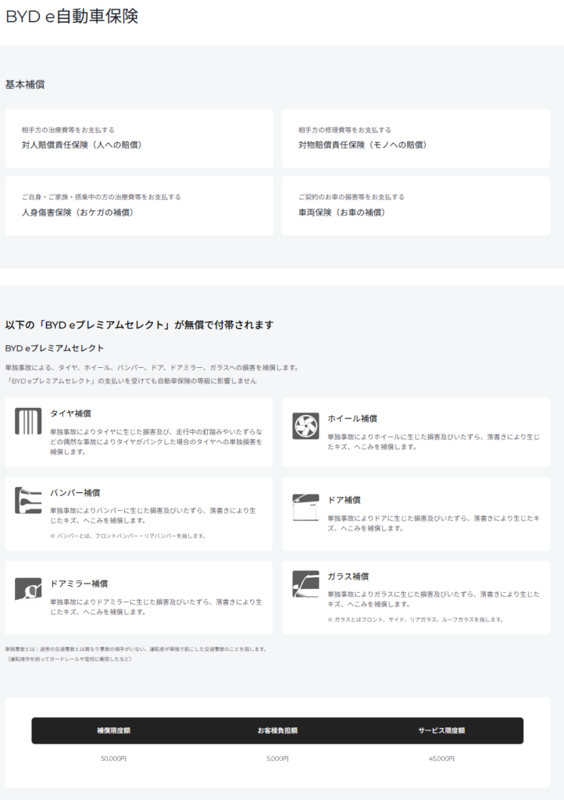Click the bumper footnote about フロントバンパー
This screenshot has height=800, width=564.
pyautogui.click(x=127, y=536)
